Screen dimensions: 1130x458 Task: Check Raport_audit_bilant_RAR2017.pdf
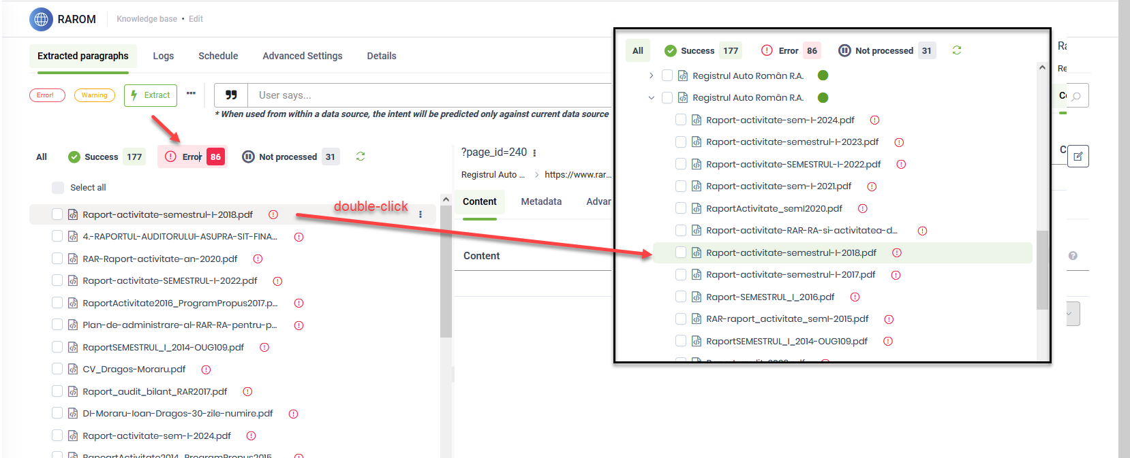(57, 391)
